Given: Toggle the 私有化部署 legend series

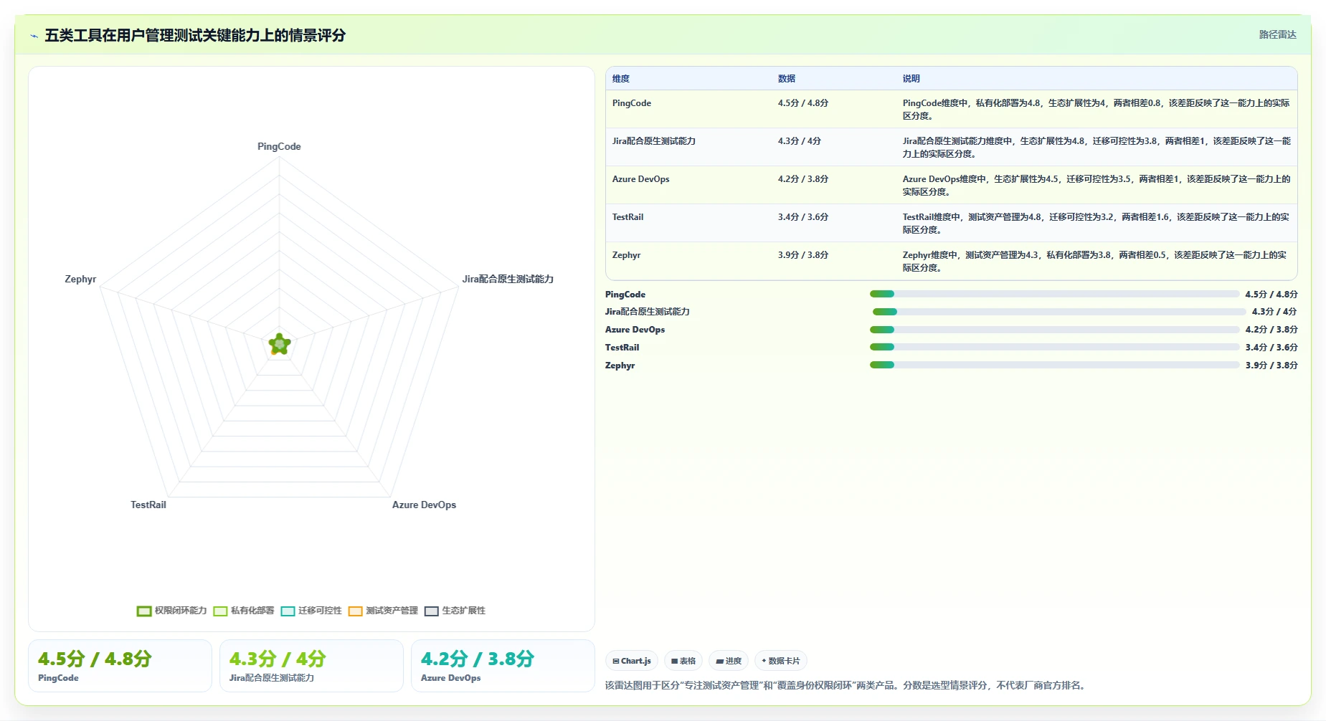Looking at the screenshot, I should tap(244, 611).
